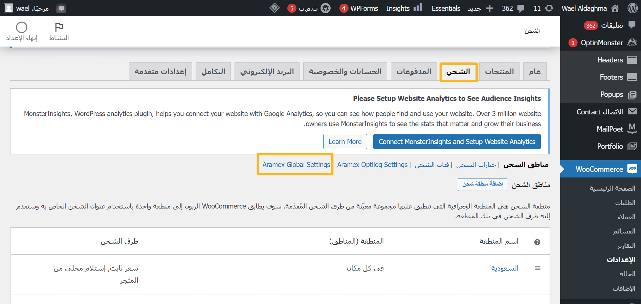This screenshot has width=641, height=304.
Task: Select the Headers sidebar icon
Action: click(x=633, y=60)
